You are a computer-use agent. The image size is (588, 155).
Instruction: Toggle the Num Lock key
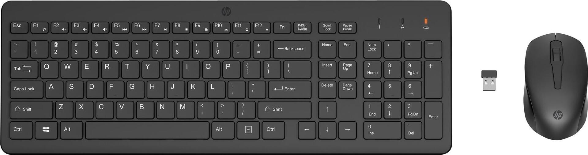[372, 49]
